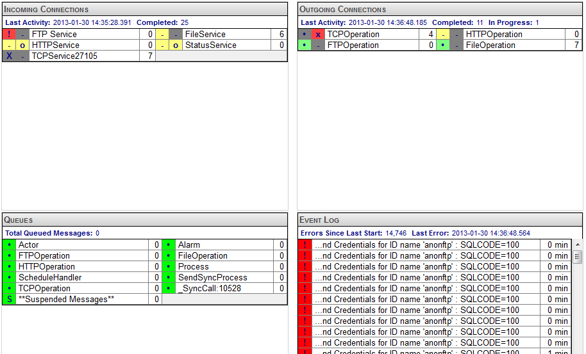This screenshot has height=354, width=586.
Task: Click the first red error icon in Event Log
Action: pos(305,245)
